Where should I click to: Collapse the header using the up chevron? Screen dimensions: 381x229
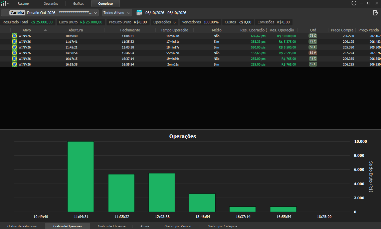coord(8,3)
